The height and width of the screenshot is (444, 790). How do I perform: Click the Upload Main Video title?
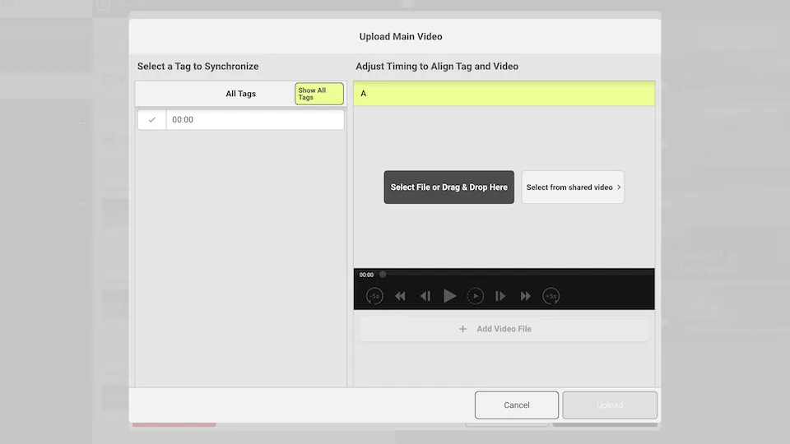[x=401, y=36]
